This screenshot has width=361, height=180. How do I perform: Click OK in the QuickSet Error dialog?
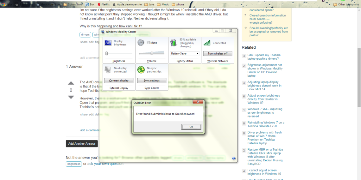click(x=191, y=127)
